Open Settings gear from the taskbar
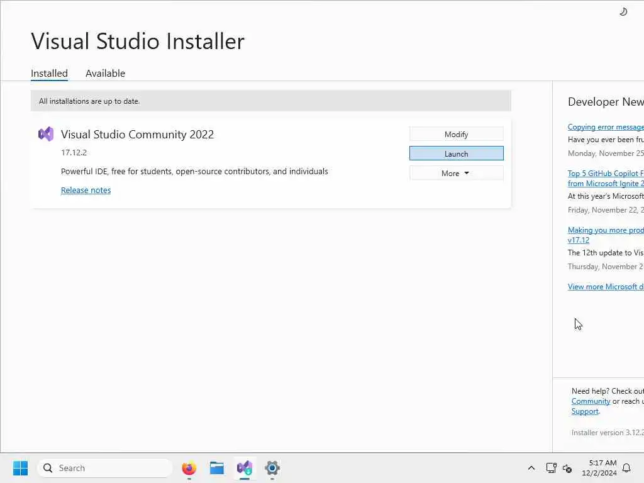Viewport: 644px width, 483px height. 272,468
